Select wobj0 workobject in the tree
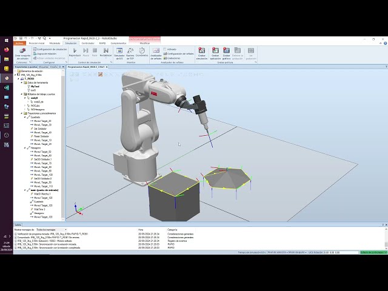The width and height of the screenshot is (388, 291). [34, 98]
